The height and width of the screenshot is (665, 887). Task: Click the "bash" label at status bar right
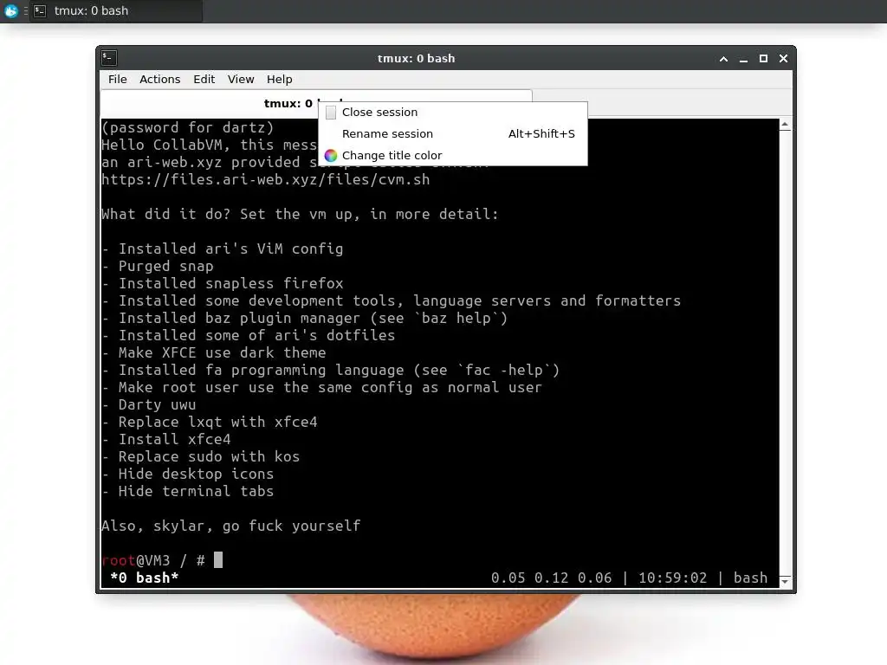tap(751, 578)
